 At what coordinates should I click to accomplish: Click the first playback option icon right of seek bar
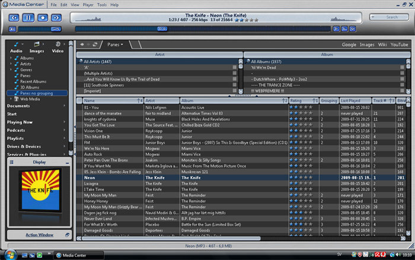pos(336,29)
